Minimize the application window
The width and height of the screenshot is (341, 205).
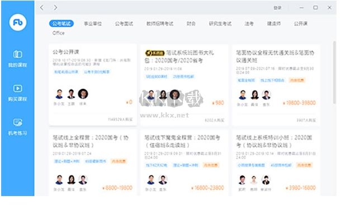(302, 8)
